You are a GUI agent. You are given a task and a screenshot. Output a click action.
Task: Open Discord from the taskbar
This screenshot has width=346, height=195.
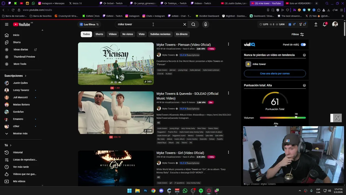[x=161, y=191]
